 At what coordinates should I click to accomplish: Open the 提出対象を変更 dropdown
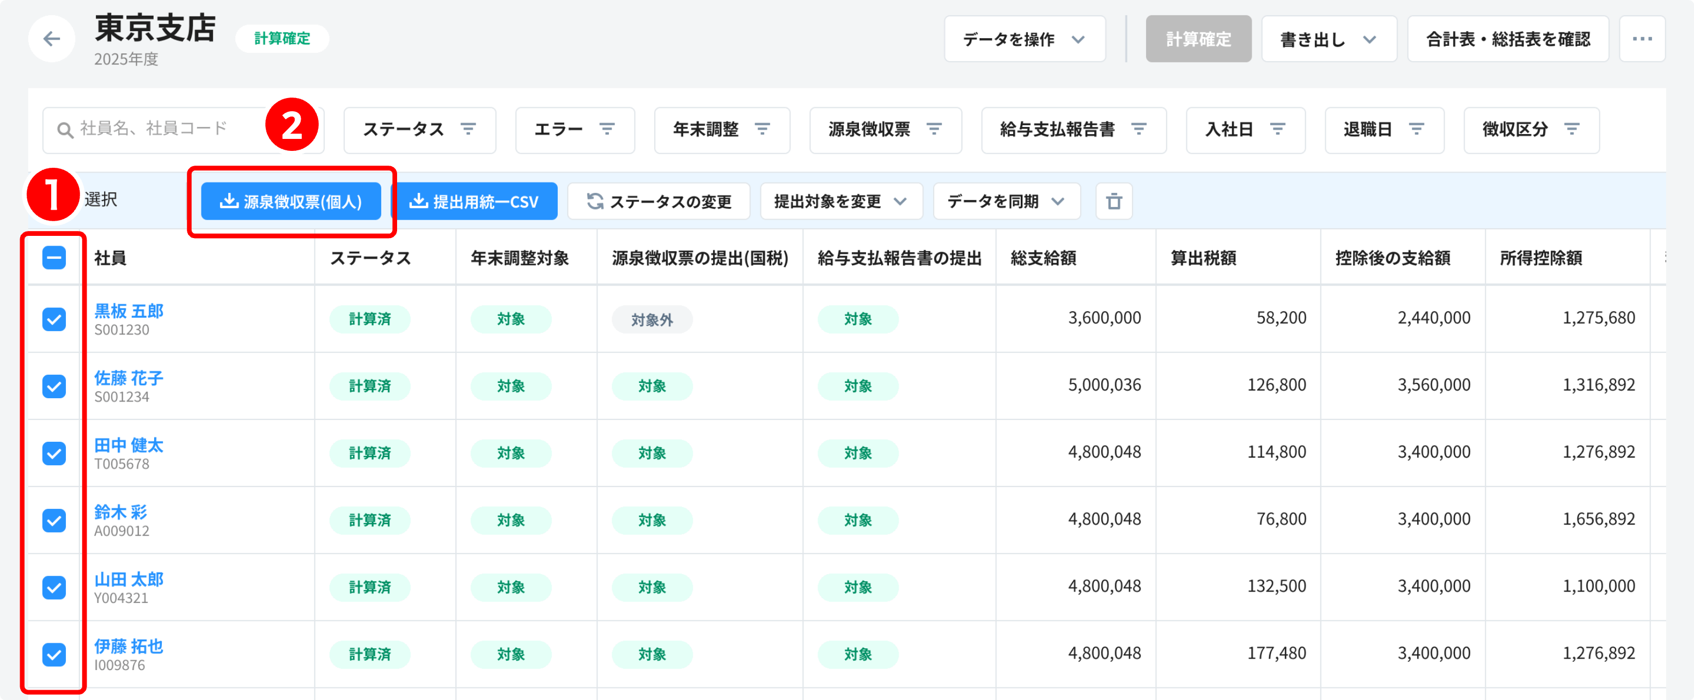840,202
